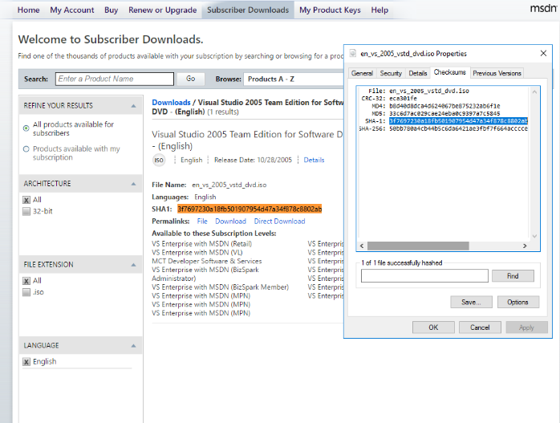
Task: Select Products available with my subscription
Action: [26, 149]
